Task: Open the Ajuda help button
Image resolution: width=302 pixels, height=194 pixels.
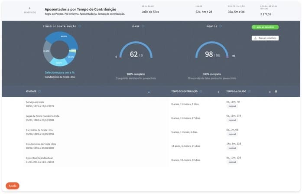Action: [13, 185]
